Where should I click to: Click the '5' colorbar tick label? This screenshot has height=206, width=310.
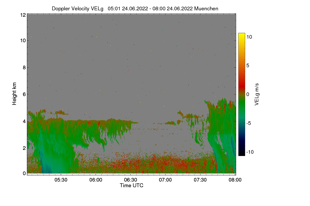(x=248, y=65)
